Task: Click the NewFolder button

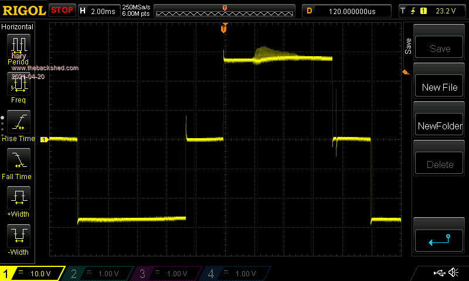Action: (439, 126)
